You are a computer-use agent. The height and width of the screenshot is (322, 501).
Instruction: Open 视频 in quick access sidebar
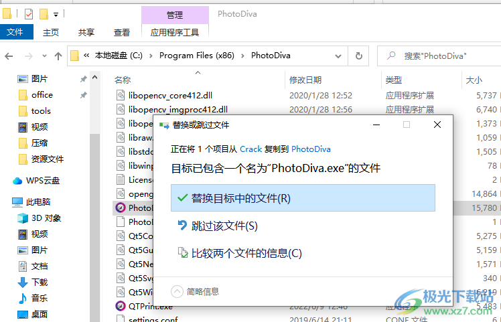[40, 127]
